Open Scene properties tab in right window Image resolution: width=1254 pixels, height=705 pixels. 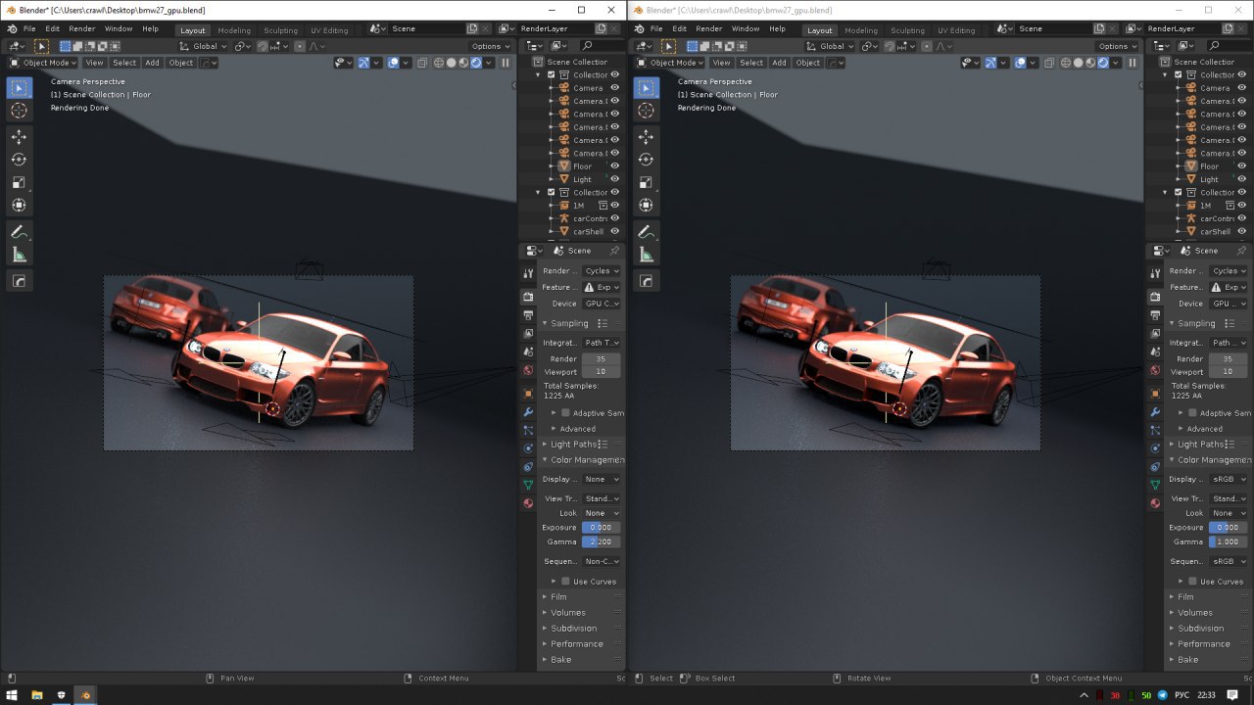coord(1155,352)
